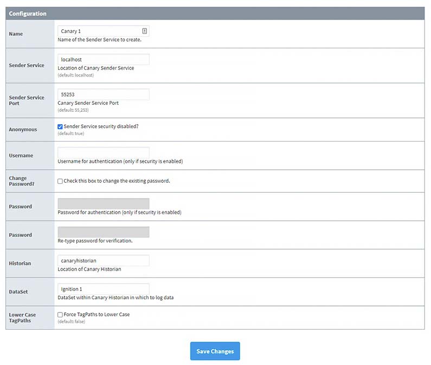Enable Force TagPaths to Lower Case checkbox

(x=60, y=315)
